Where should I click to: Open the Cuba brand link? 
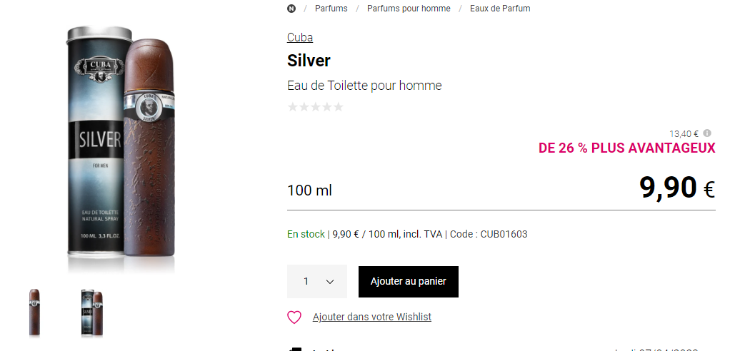(x=300, y=38)
